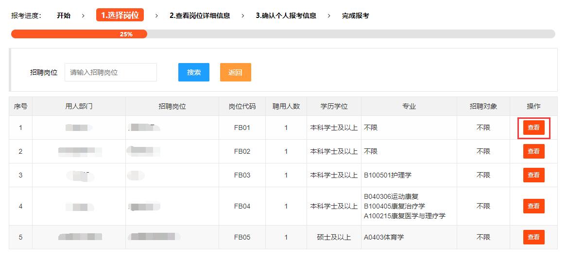Click the 学历学位 column header
The width and height of the screenshot is (567, 258).
334,106
